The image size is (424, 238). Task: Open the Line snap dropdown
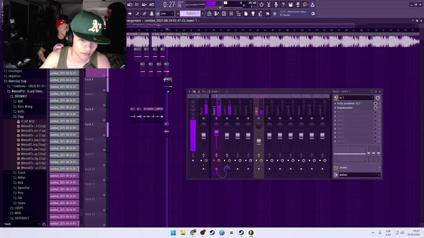point(166,14)
